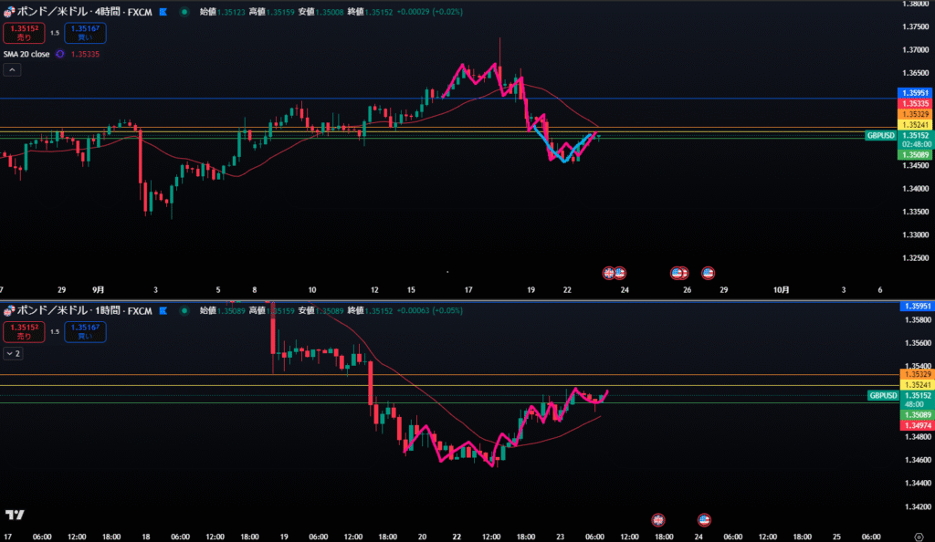Open the US flag event marker near date 29

pos(707,272)
